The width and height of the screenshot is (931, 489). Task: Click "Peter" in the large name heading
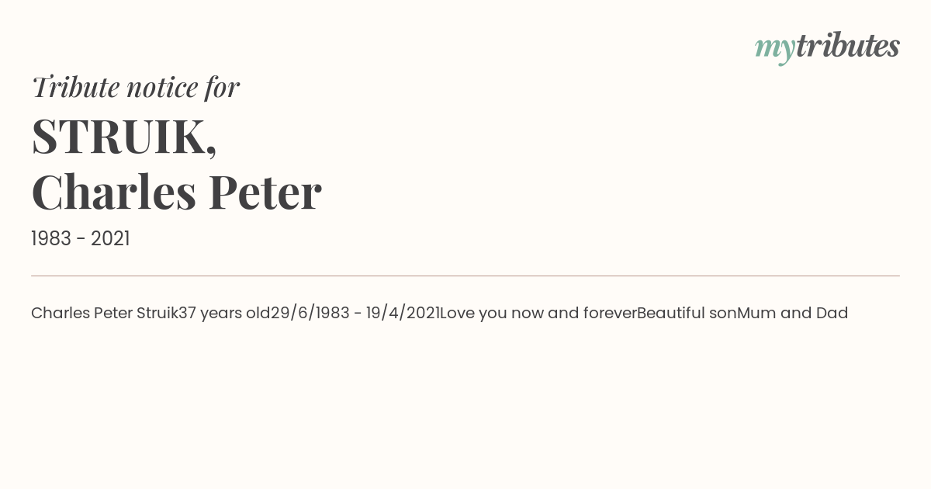click(265, 192)
